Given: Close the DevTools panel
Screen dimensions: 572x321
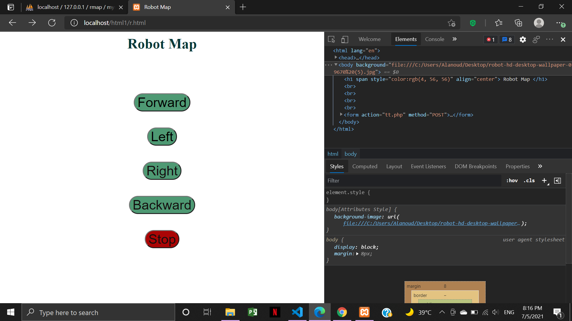Looking at the screenshot, I should click(x=563, y=40).
